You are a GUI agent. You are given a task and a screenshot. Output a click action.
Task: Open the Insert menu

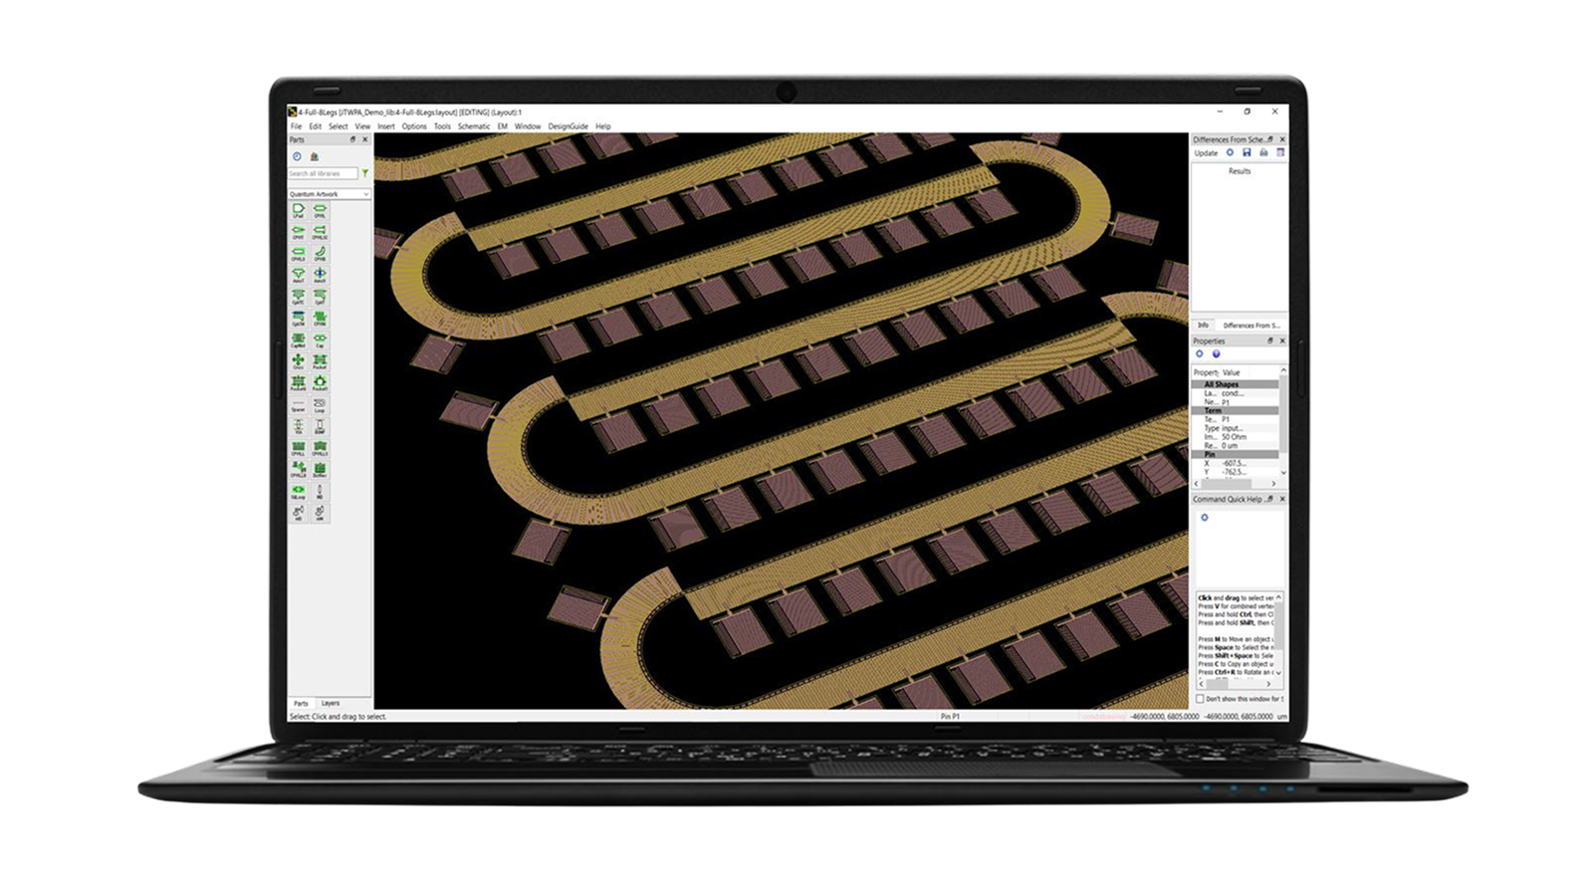click(x=386, y=126)
